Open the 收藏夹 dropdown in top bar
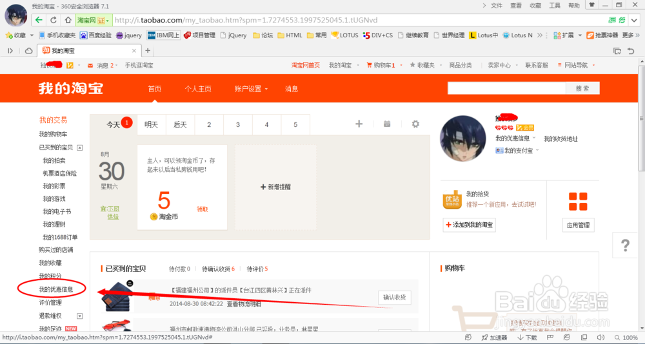The height and width of the screenshot is (344, 645). click(x=426, y=65)
